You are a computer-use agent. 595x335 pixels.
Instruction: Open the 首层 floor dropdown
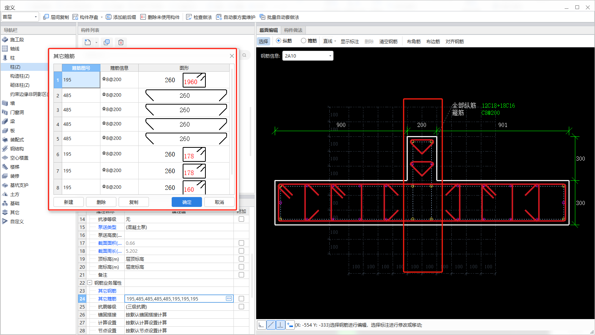coord(20,17)
